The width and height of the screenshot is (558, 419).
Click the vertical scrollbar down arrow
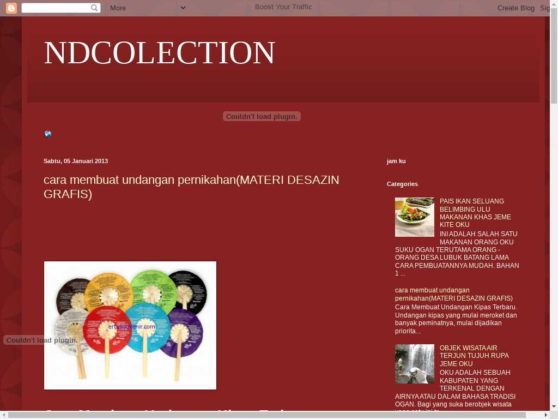click(554, 406)
